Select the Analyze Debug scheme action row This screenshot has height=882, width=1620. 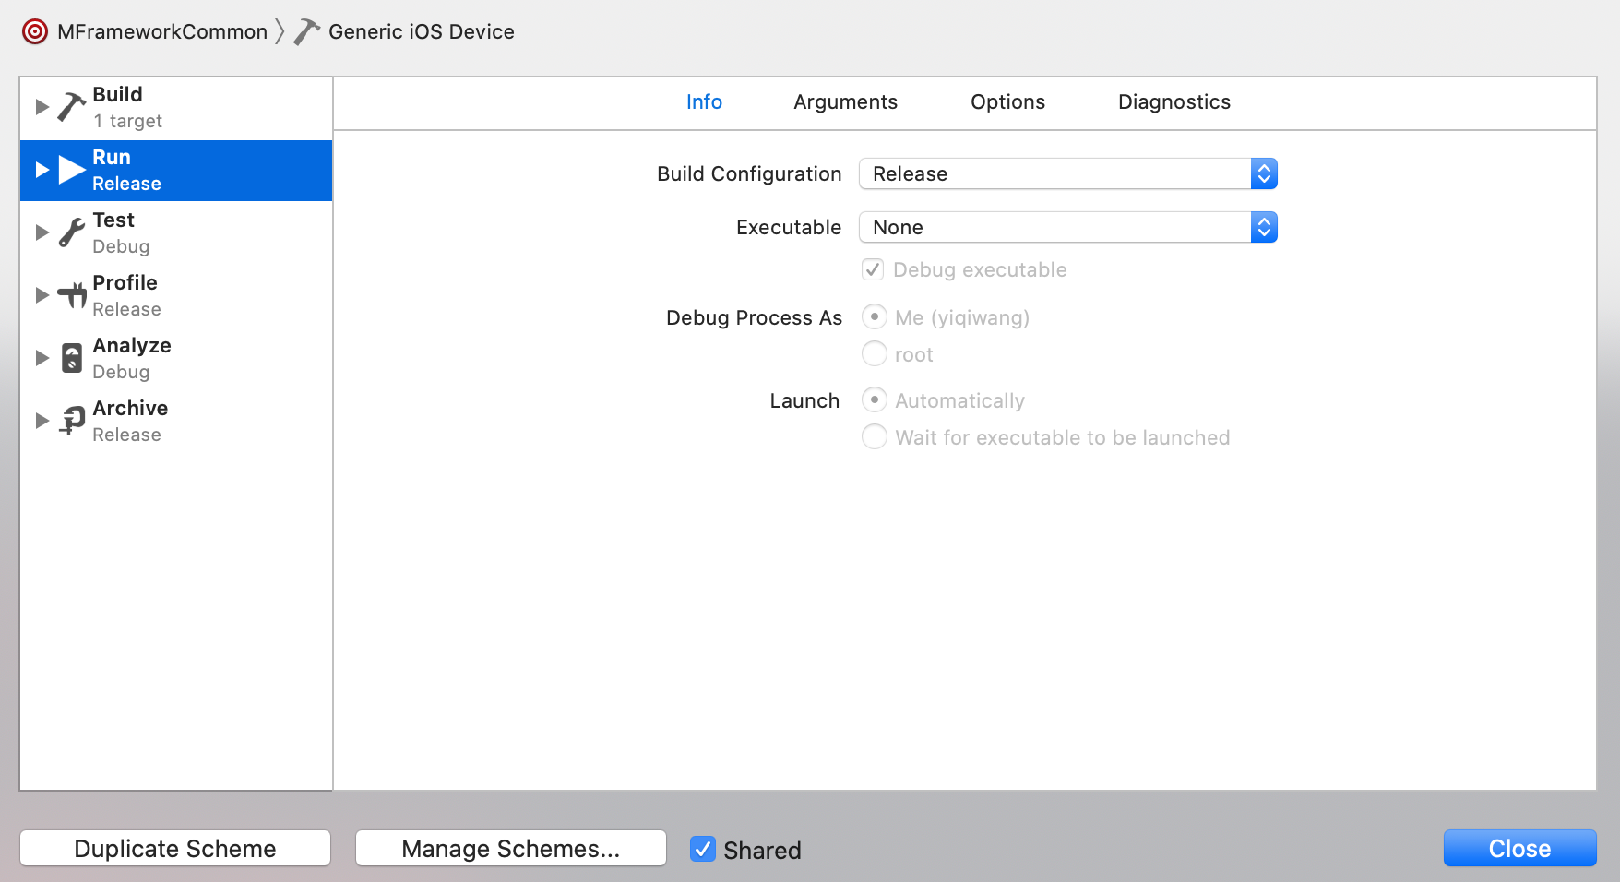pos(176,358)
